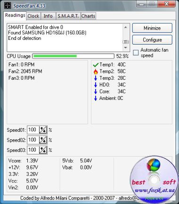Screen dimensions: 179x204
Task: Enable the Automatic fan speed checkbox
Action: 136,53
